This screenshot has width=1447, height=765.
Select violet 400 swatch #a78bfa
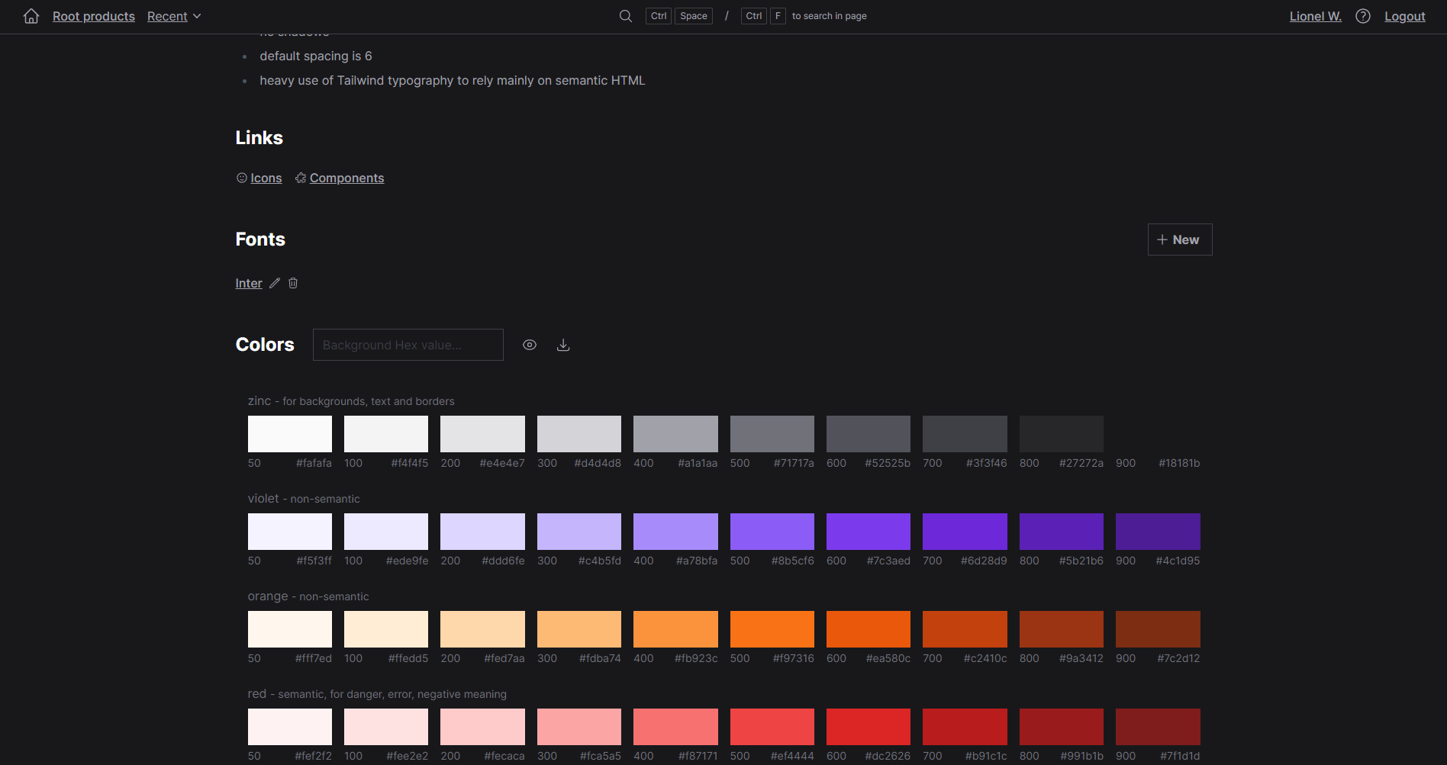[675, 532]
